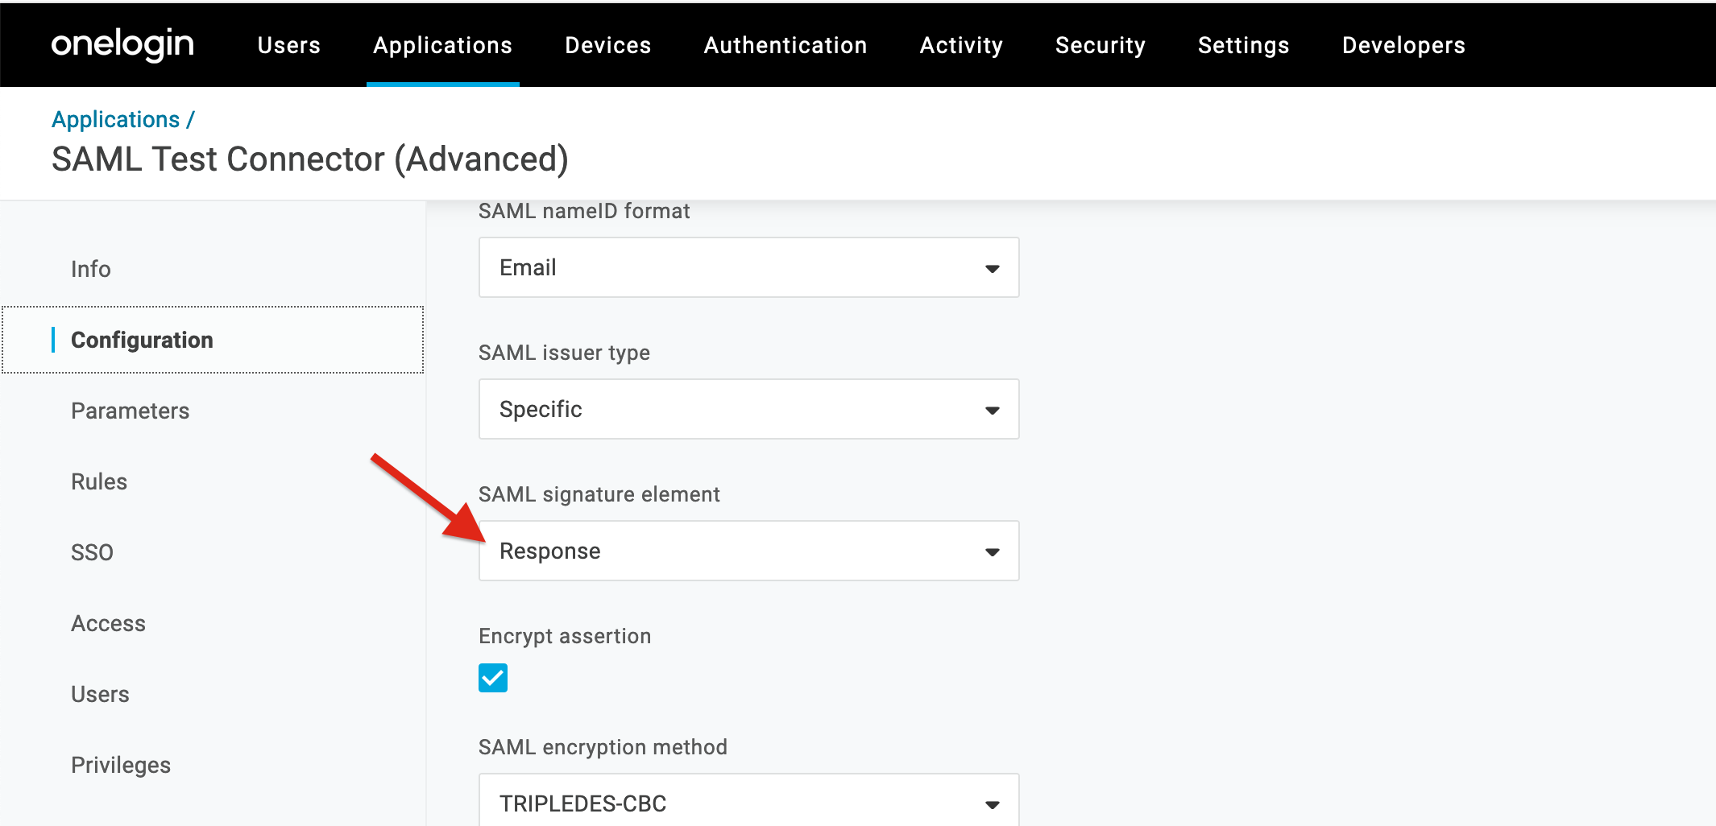This screenshot has height=826, width=1716.
Task: Select the Users sidebar tab
Action: [x=100, y=694]
